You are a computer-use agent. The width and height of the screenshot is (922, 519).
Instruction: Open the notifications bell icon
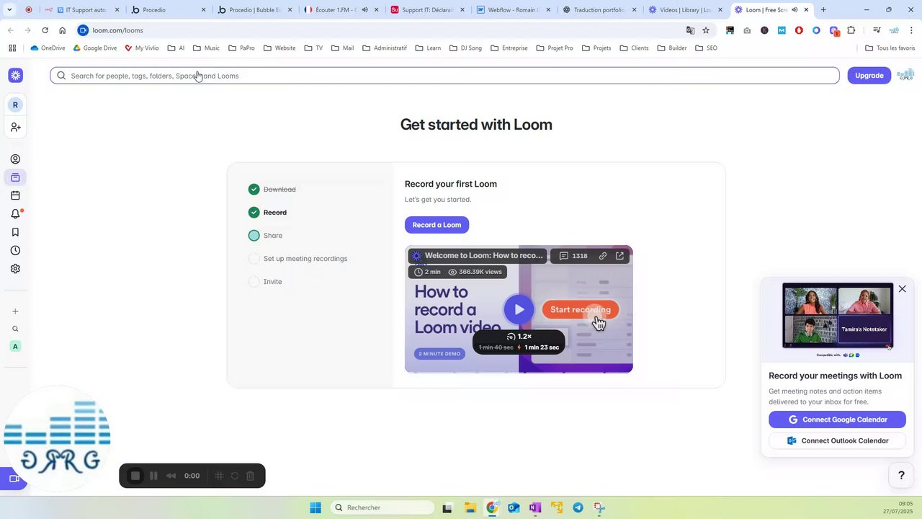coord(15,214)
